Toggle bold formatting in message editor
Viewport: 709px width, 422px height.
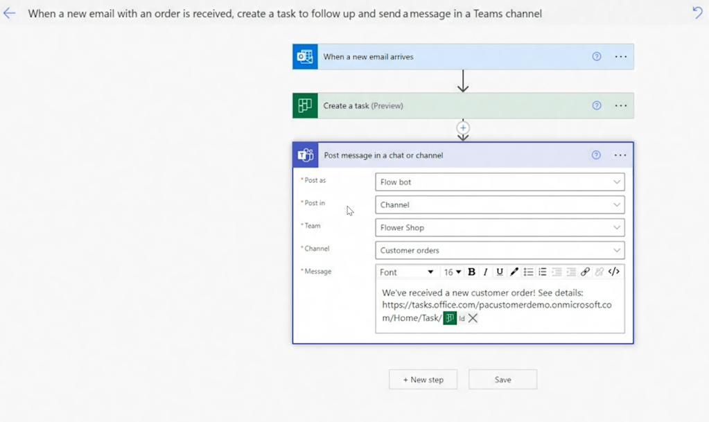coord(471,272)
